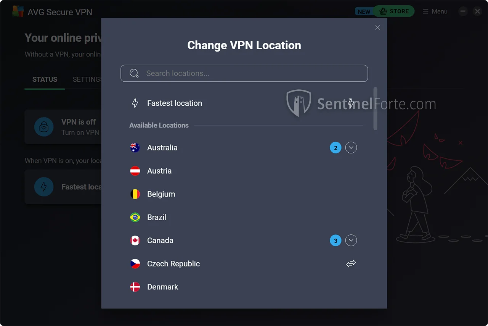This screenshot has width=488, height=326.
Task: Choose the Fastest location option
Action: pos(175,103)
